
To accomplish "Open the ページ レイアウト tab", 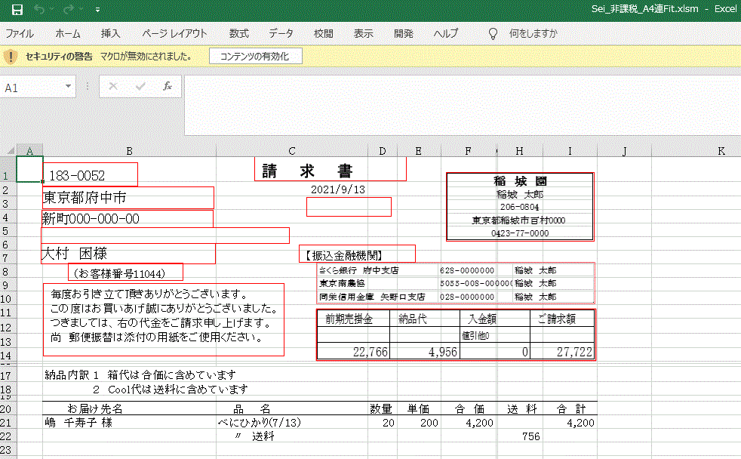I will (x=174, y=33).
